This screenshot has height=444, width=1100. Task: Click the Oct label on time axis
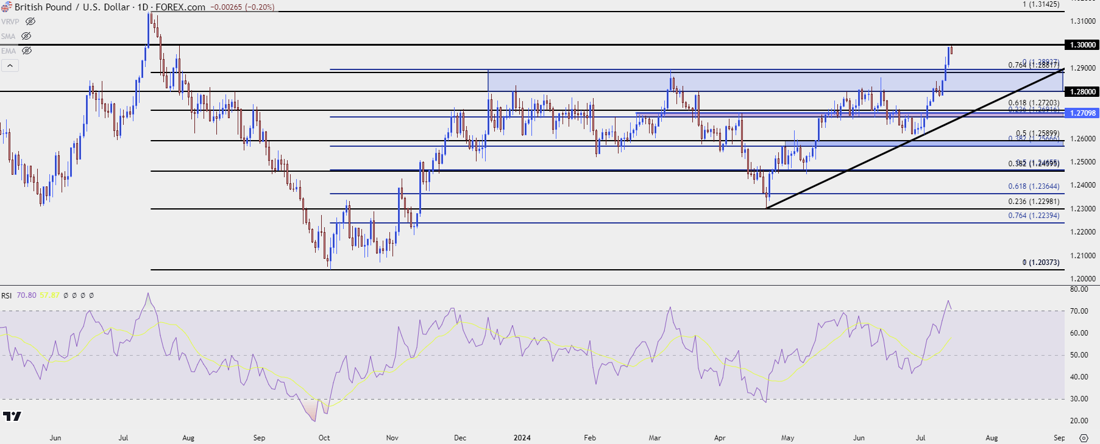324,438
